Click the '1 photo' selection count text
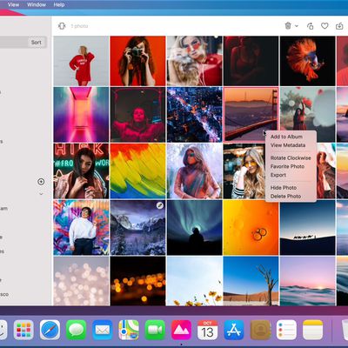The height and width of the screenshot is (348, 348). (x=79, y=26)
